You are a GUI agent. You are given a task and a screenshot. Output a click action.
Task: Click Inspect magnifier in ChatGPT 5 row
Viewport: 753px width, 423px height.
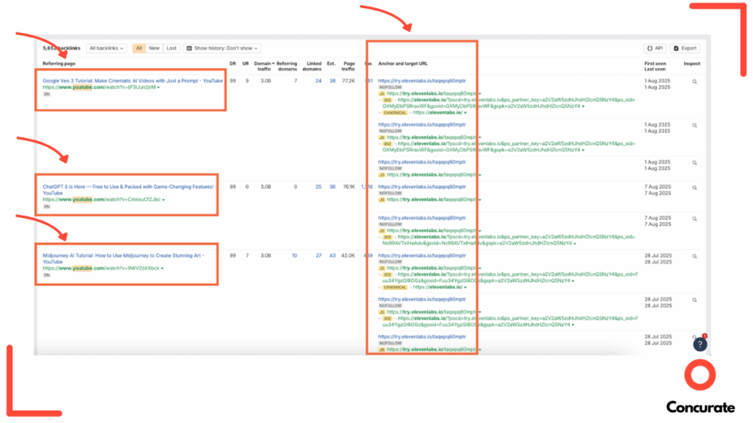pyautogui.click(x=694, y=187)
